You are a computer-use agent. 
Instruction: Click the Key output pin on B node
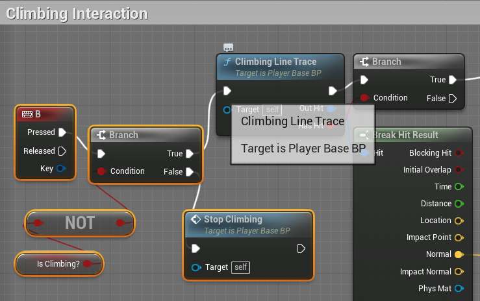click(x=61, y=169)
